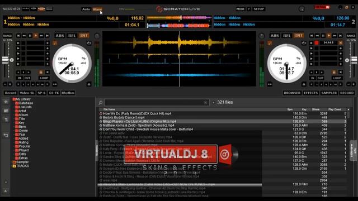The image size is (358, 201).
Task: Add first cue point on left deck
Action: click(x=48, y=43)
